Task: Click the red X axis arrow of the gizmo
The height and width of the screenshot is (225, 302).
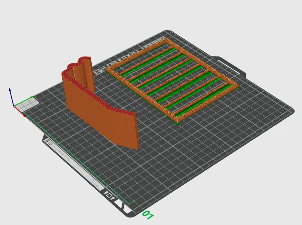Action: click(x=20, y=111)
